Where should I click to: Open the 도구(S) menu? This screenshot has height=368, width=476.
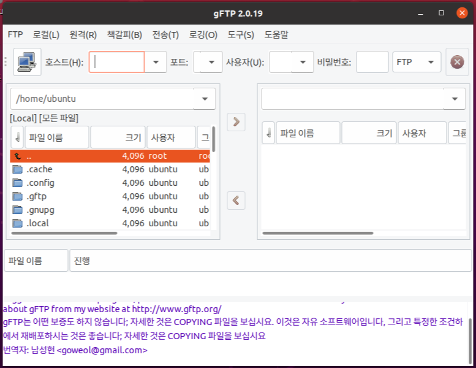241,34
